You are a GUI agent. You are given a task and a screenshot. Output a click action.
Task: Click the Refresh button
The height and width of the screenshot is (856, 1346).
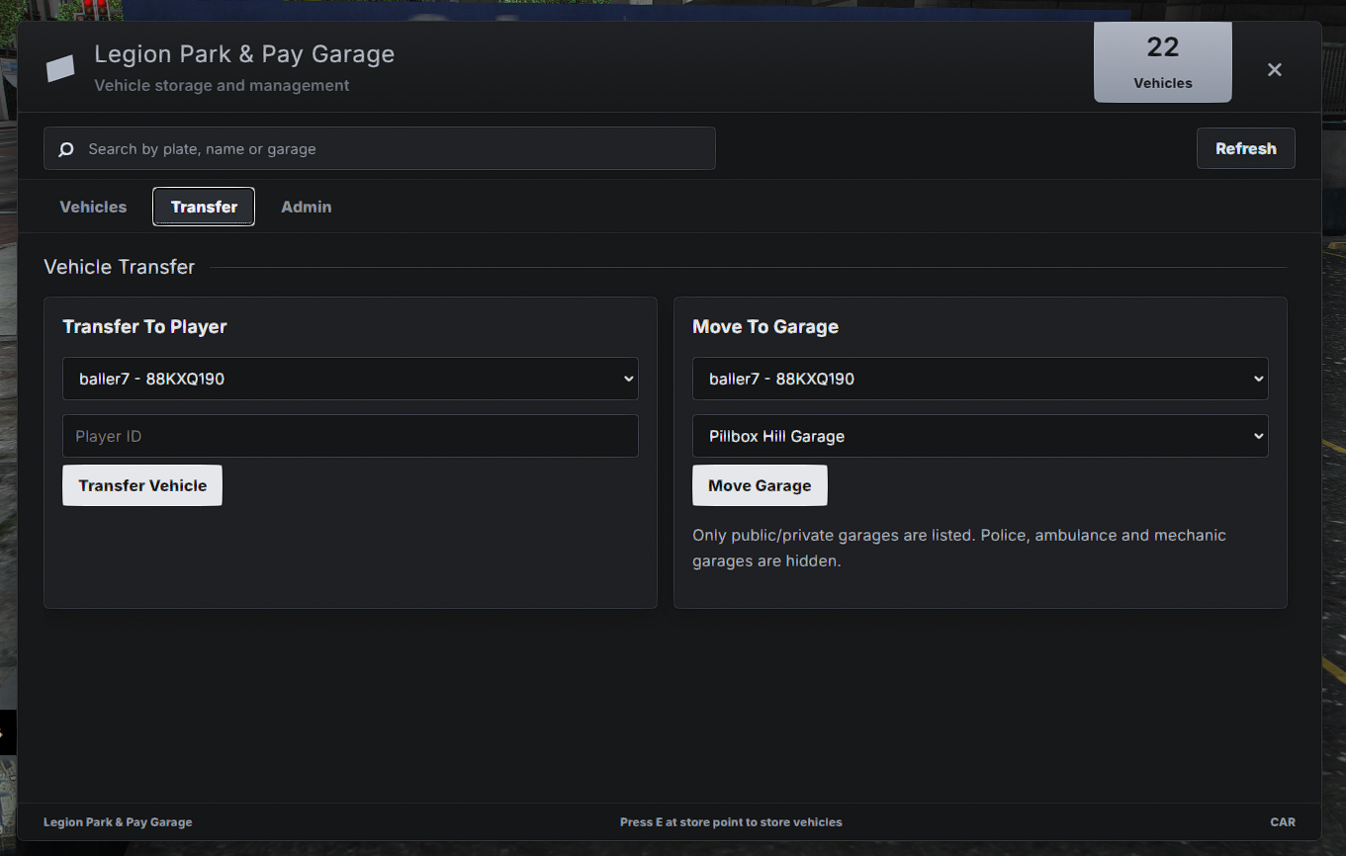coord(1246,148)
